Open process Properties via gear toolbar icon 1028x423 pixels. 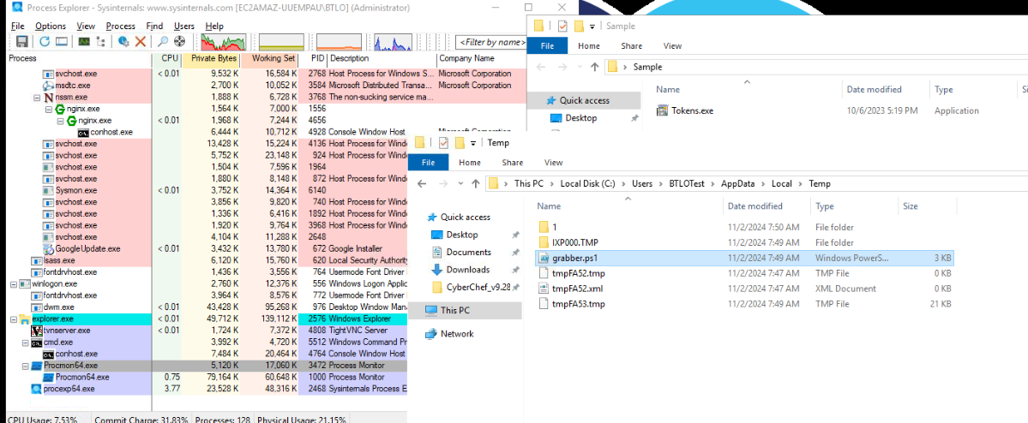[124, 42]
